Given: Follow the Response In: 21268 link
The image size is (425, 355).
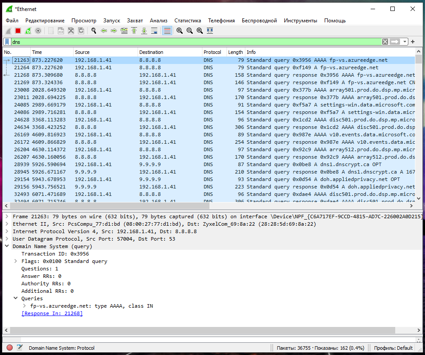Looking at the screenshot, I should pos(52,313).
